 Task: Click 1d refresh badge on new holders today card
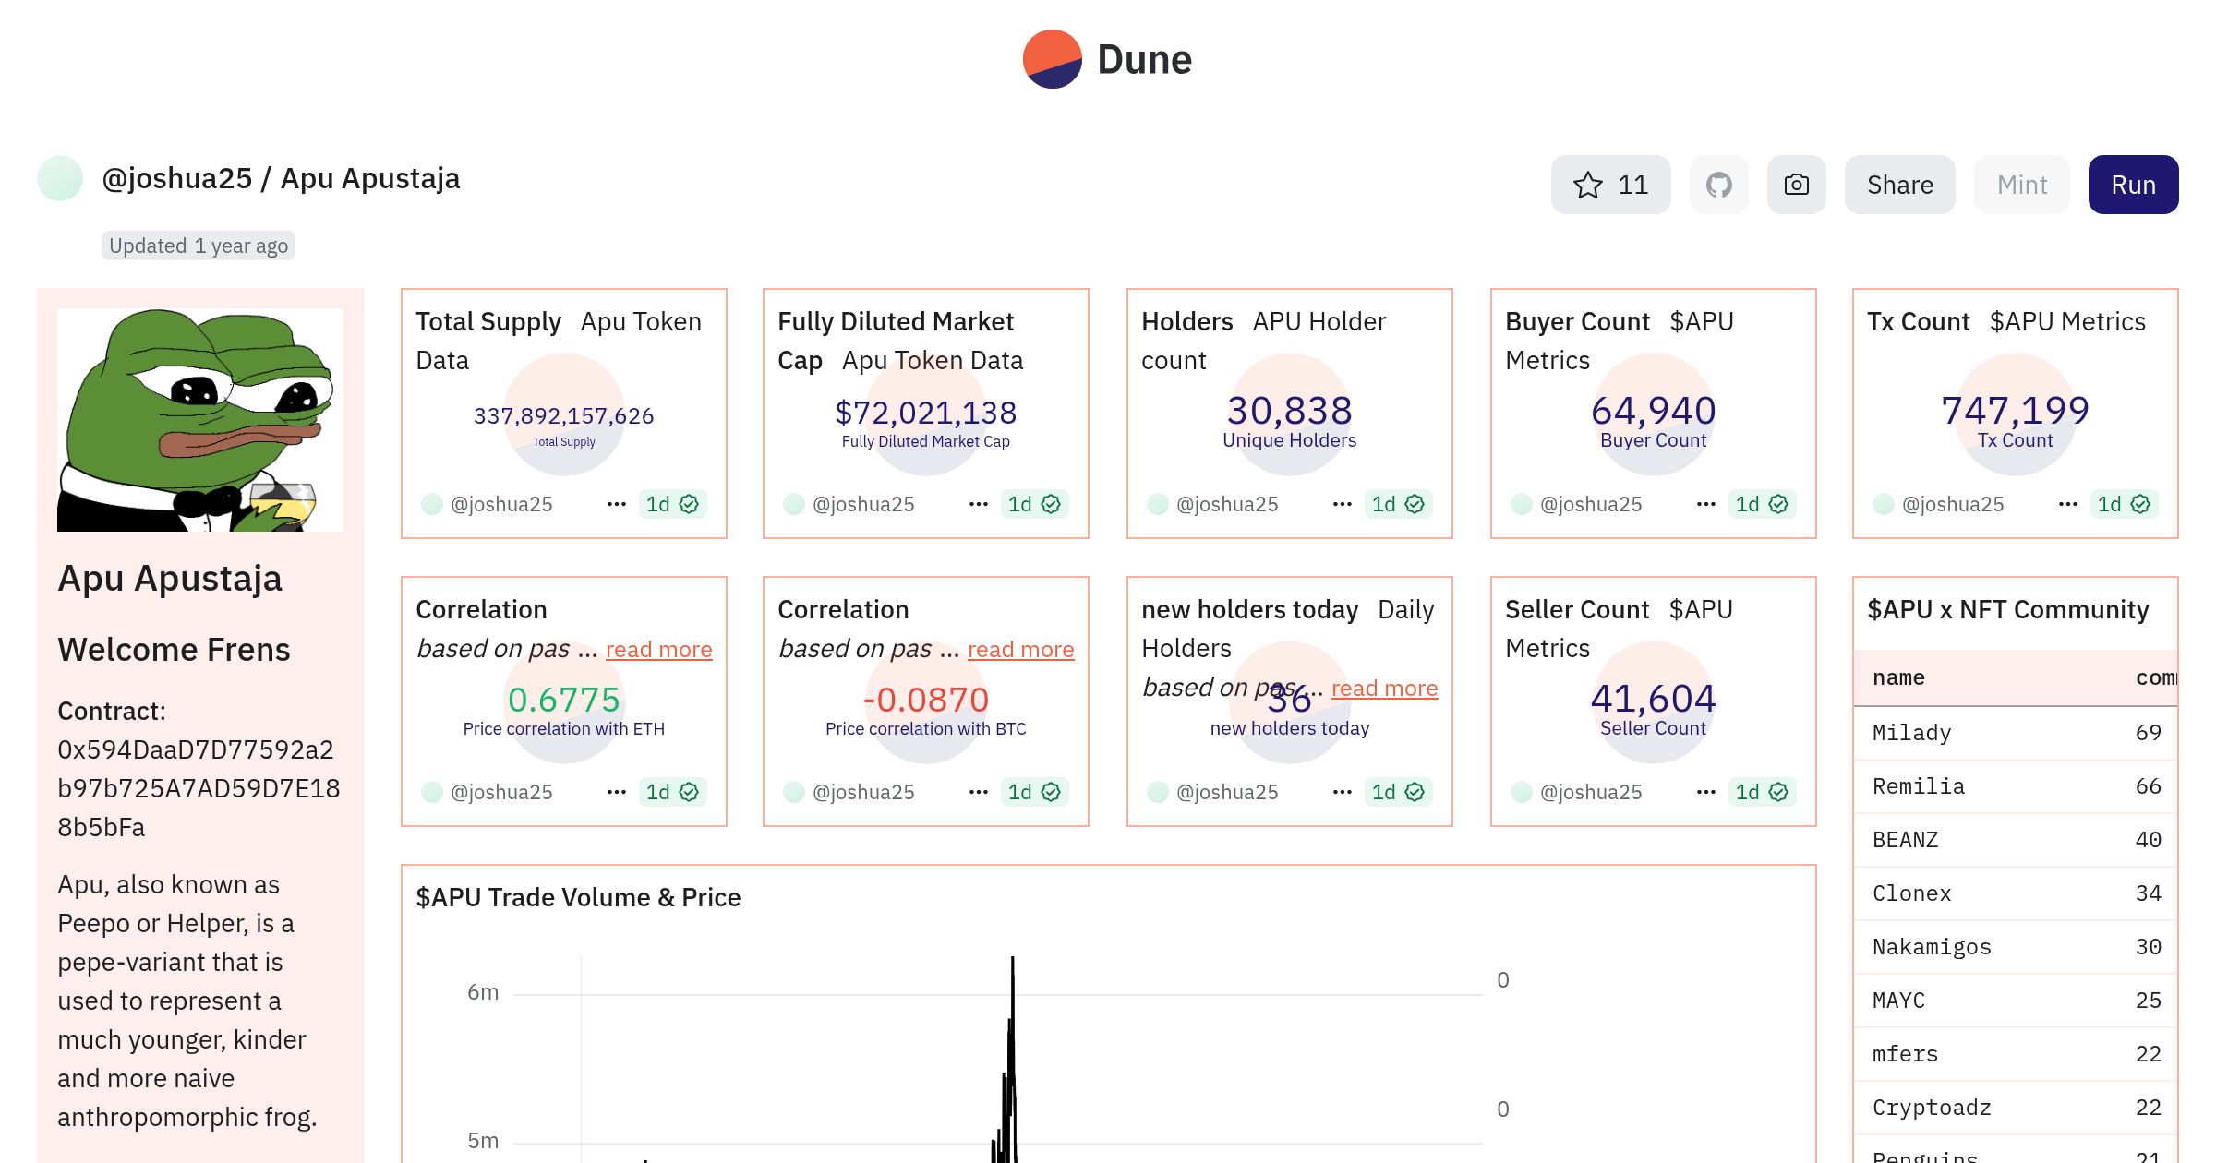(1398, 792)
